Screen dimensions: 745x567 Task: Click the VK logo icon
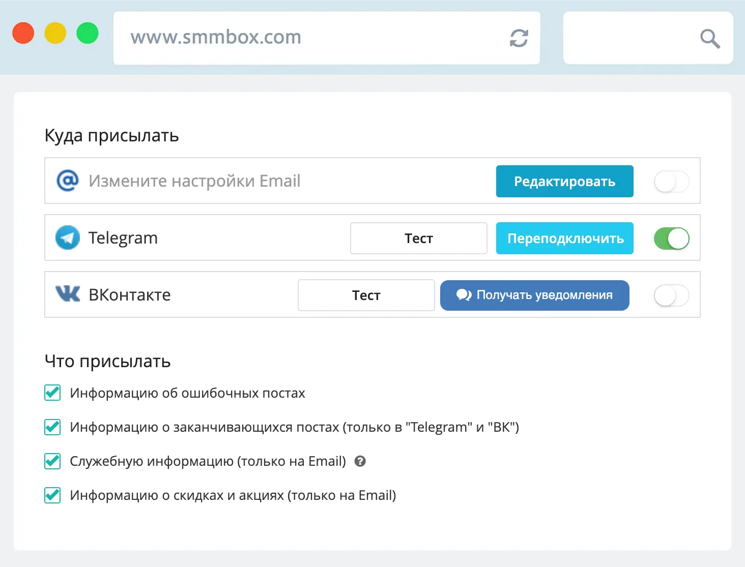coord(68,294)
